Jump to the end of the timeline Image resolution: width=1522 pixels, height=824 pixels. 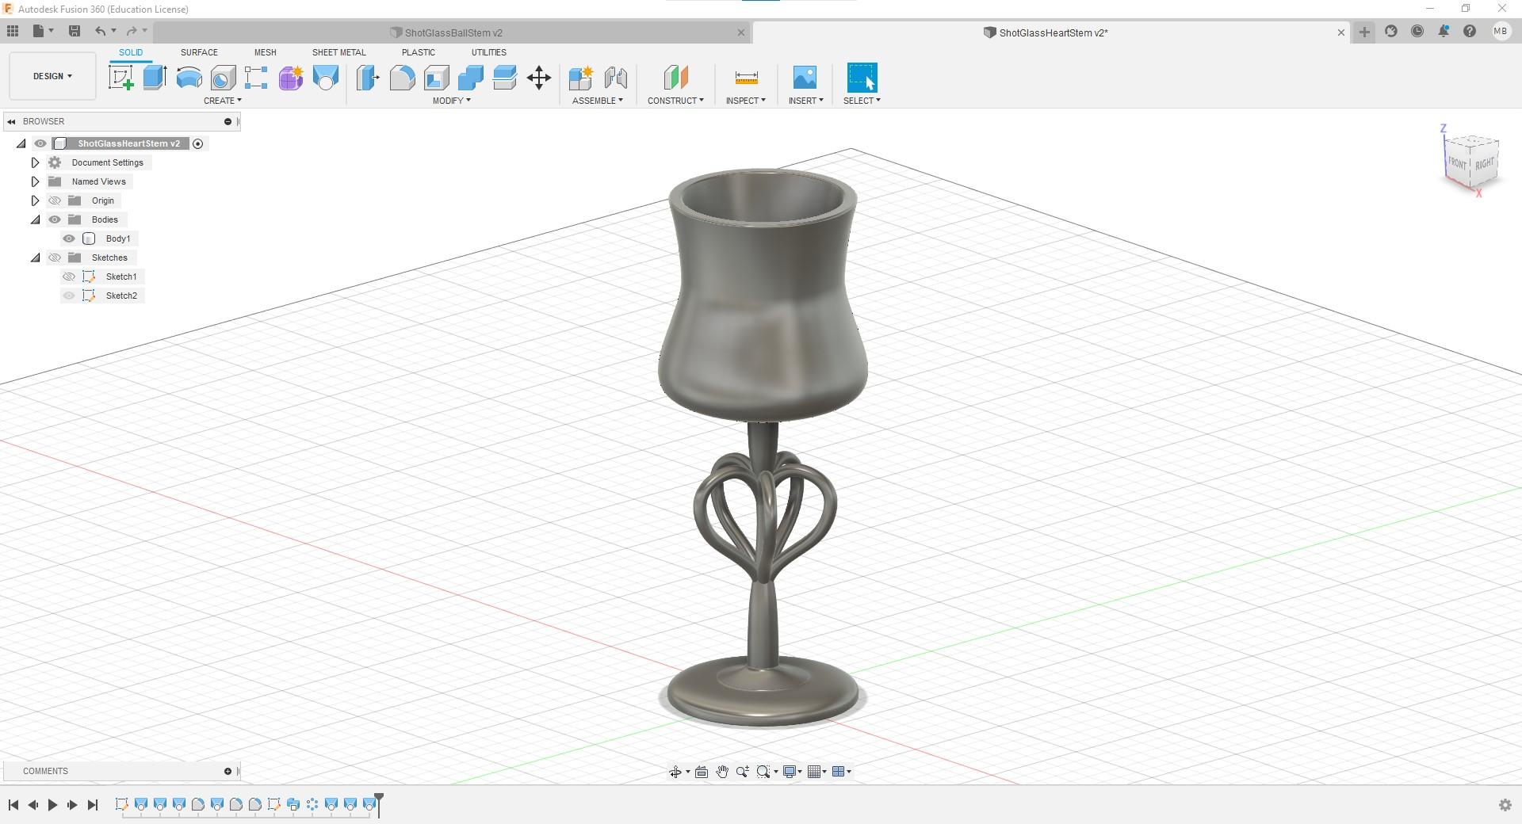(x=93, y=805)
